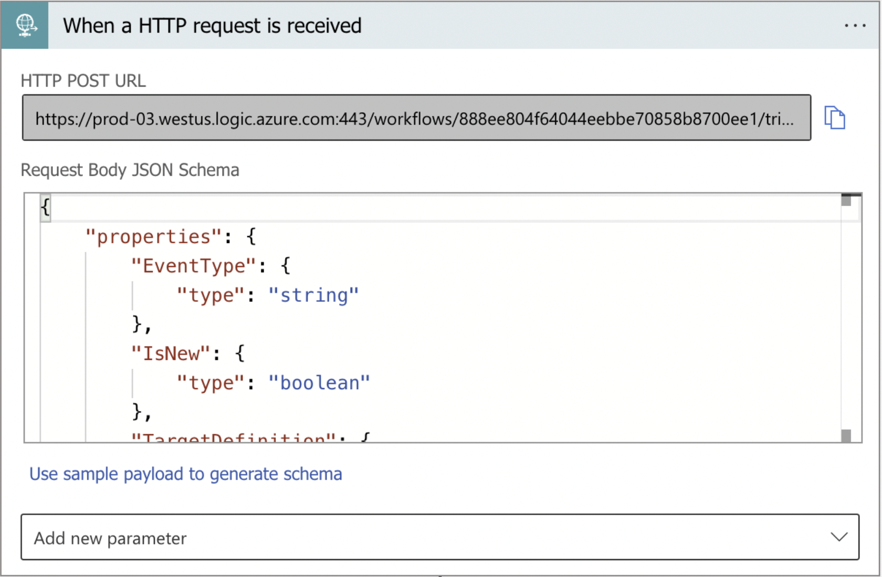Place cursor on opening brace first line

tap(45, 207)
